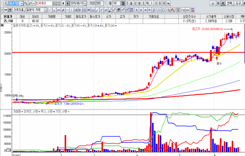Click the stock search magnifier icon

pos(25,3)
